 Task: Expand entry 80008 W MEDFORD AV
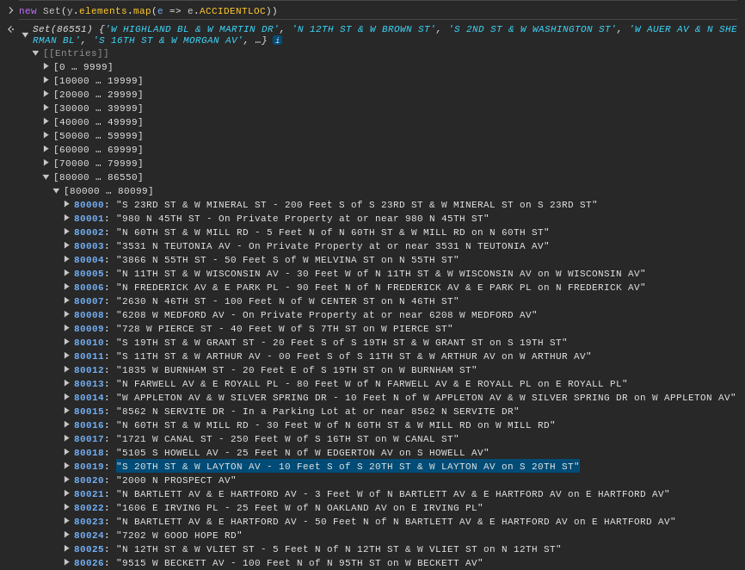[x=67, y=315]
